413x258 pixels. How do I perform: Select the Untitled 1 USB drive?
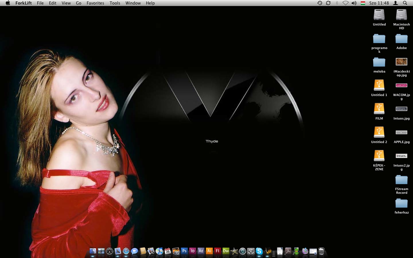[x=379, y=85]
